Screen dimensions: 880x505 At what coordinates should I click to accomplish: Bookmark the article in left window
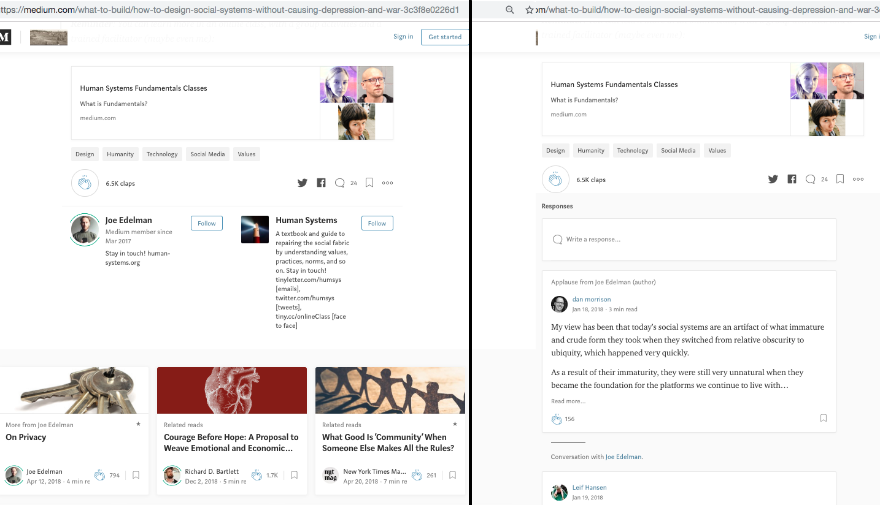pos(369,183)
